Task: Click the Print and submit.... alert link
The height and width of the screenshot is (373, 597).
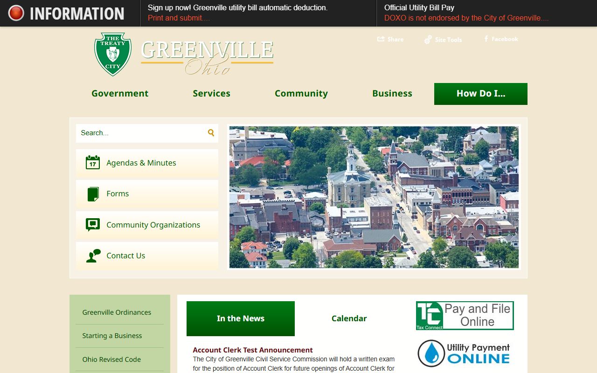Action: click(179, 18)
